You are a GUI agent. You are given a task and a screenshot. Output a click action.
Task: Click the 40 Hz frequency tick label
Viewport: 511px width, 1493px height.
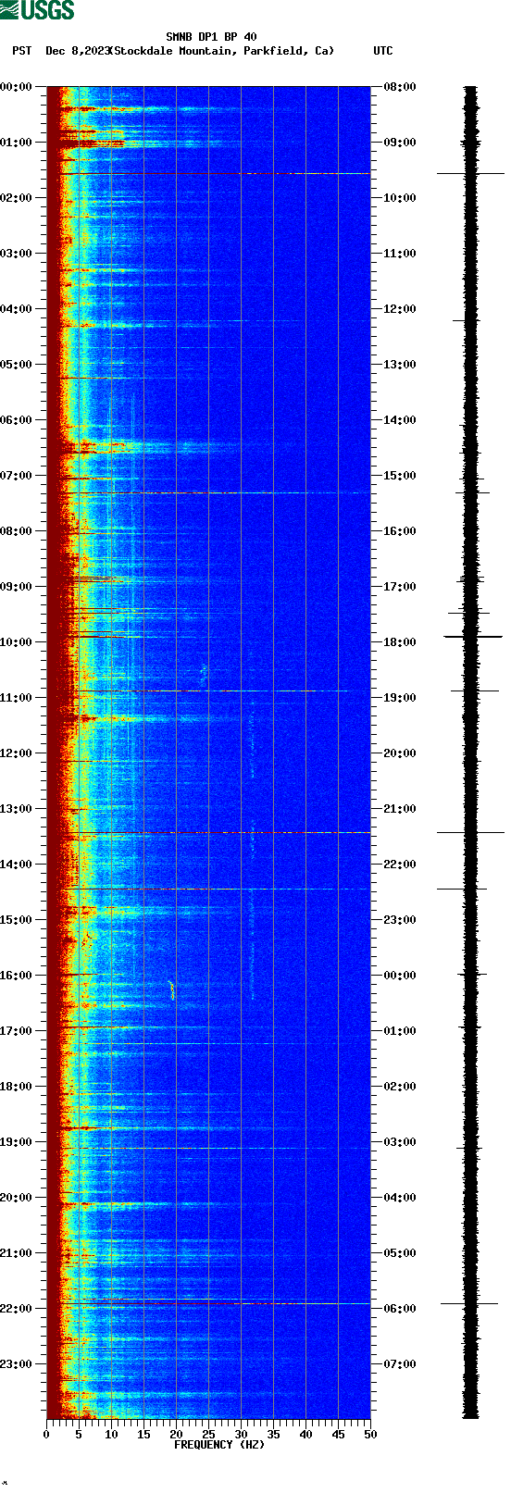point(305,1435)
